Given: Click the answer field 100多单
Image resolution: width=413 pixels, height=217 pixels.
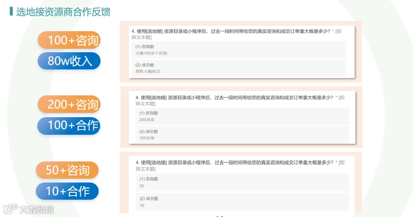Looking at the screenshot, I should [x=147, y=138].
